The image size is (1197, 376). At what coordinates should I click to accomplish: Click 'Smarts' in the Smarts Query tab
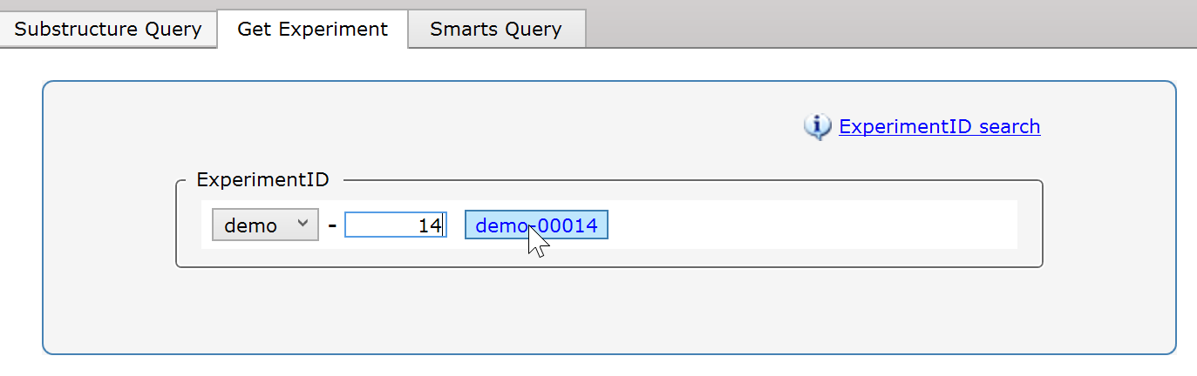point(462,30)
